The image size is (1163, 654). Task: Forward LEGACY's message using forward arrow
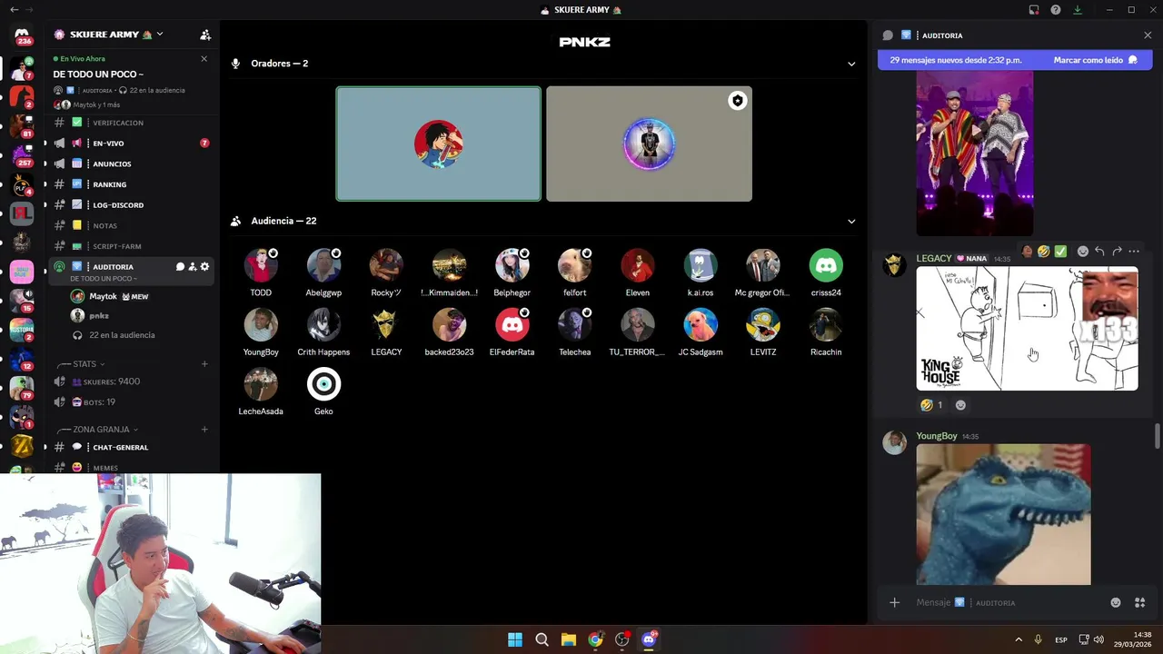pos(1117,252)
